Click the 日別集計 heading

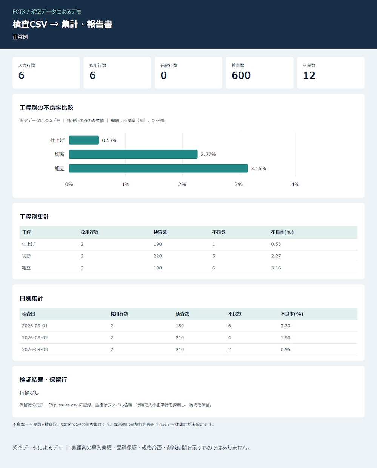pyautogui.click(x=31, y=298)
